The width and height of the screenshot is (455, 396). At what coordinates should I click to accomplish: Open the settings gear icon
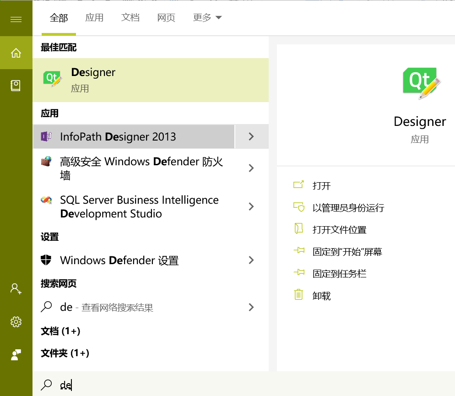click(x=16, y=322)
